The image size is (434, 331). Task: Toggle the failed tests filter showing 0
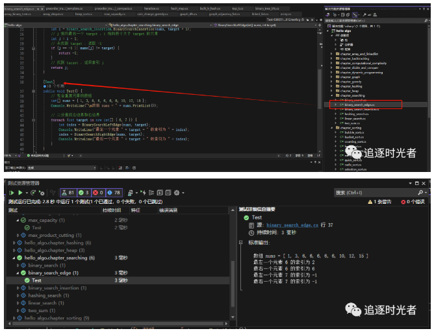pyautogui.click(x=98, y=193)
